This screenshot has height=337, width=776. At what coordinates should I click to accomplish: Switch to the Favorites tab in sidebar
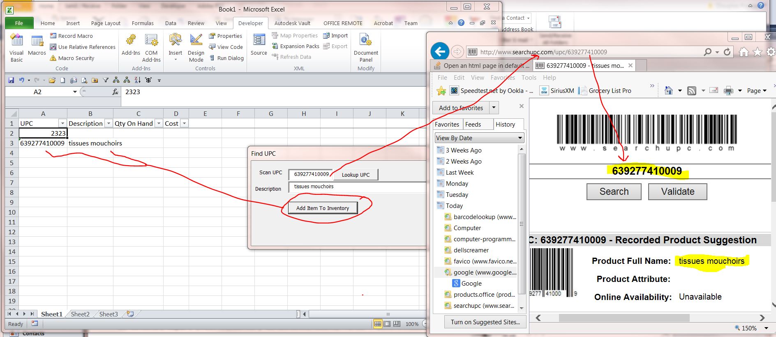click(447, 125)
